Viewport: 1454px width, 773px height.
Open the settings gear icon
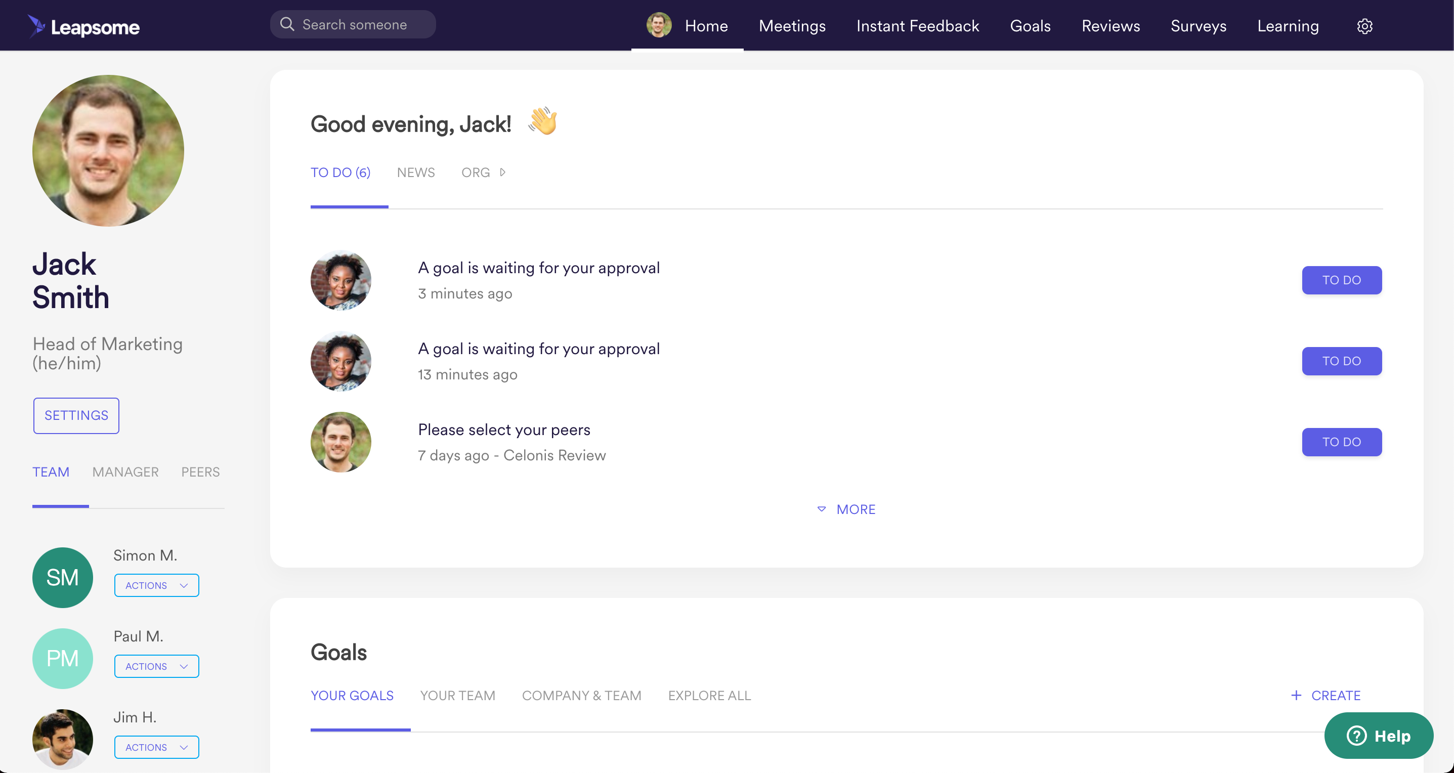pos(1365,26)
